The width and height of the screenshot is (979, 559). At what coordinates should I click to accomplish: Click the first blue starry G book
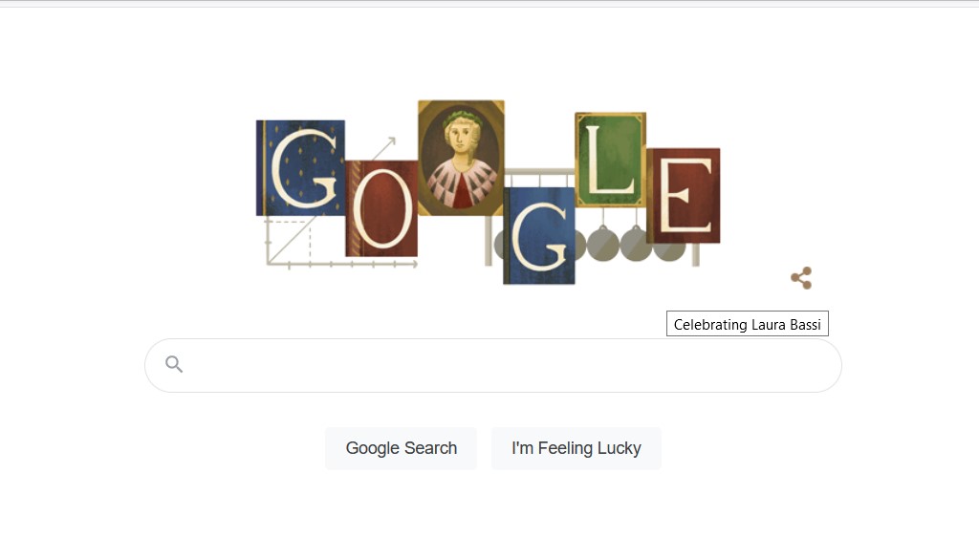click(300, 168)
